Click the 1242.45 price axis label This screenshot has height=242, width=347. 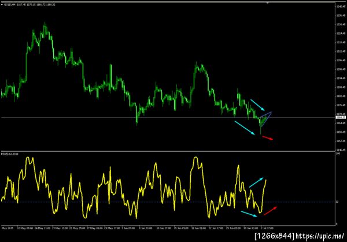point(341,6)
